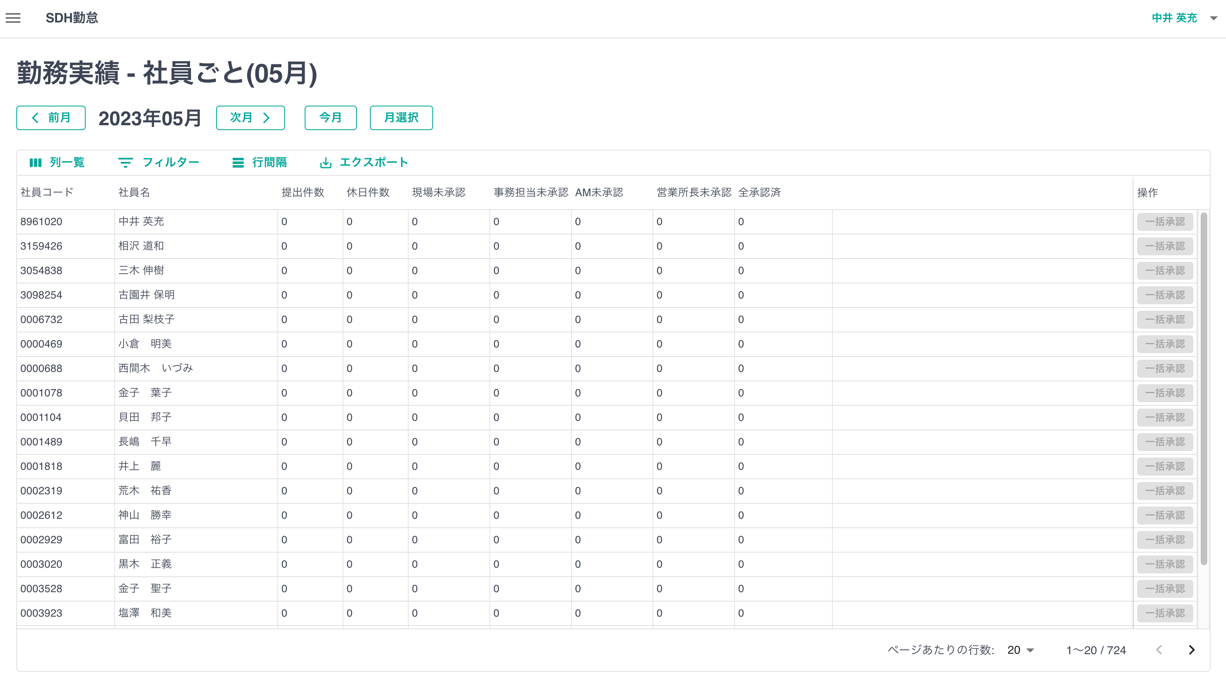The image size is (1226, 677).
Task: Go to previous month (前月)
Action: tap(51, 117)
